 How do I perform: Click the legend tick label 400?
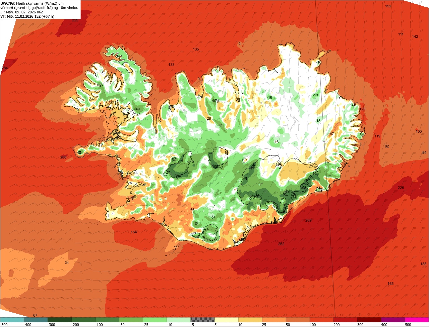[384, 325]
